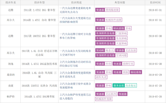Click 变速器 异响 tag in 2017款 迈腾 row
This screenshot has width=166, height=103.
point(103,28)
